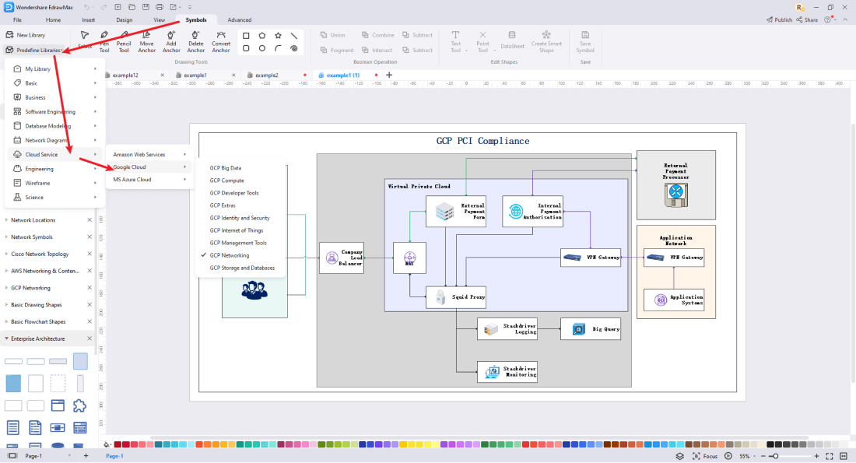Draw with the square shape tool
Viewport: 856px width, 463px height.
click(x=246, y=36)
